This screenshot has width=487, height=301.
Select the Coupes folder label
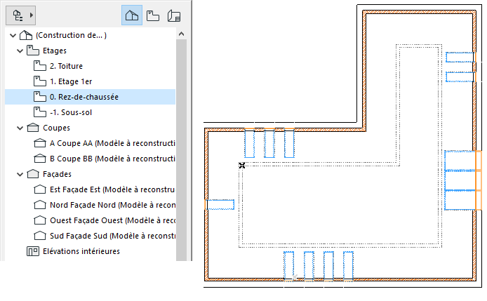(56, 128)
